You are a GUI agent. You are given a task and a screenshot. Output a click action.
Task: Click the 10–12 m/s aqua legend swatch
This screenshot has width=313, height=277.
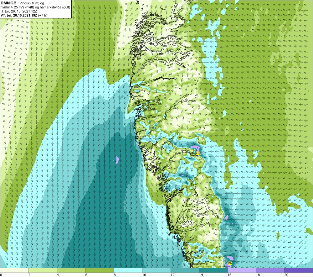tap(156, 270)
